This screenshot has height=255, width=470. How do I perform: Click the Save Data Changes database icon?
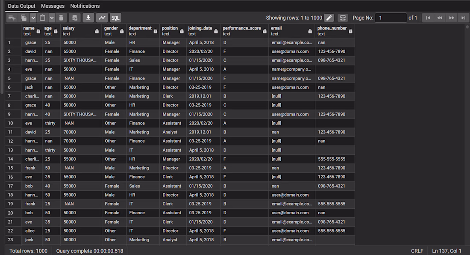[75, 18]
